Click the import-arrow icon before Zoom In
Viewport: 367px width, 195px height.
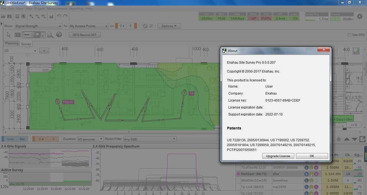[23, 16]
